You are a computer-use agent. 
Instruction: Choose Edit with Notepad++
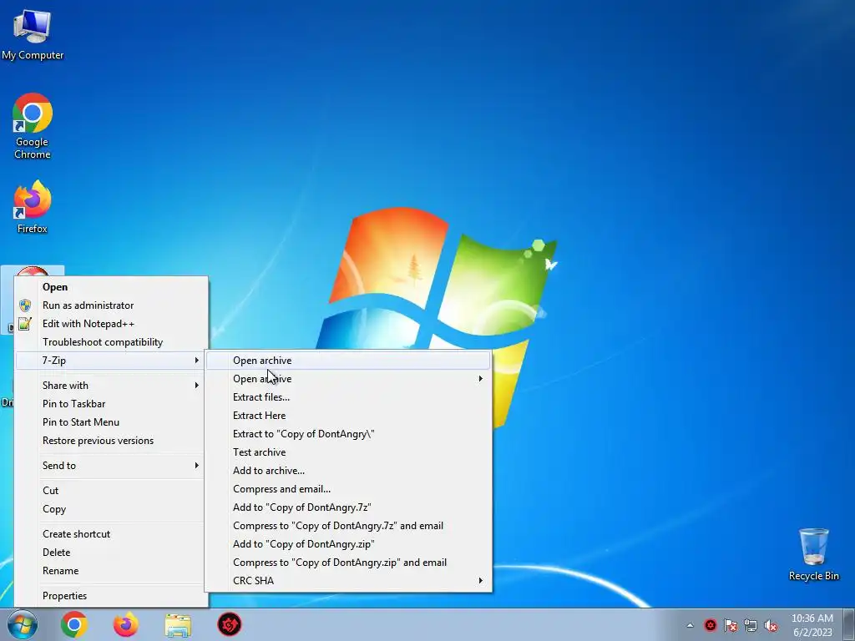pyautogui.click(x=111, y=324)
